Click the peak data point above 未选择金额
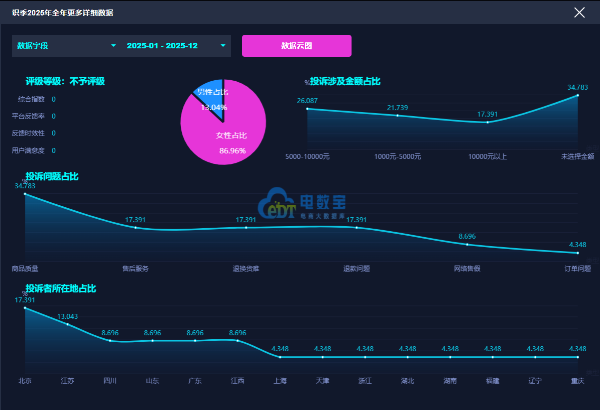The image size is (600, 410). 577,94
